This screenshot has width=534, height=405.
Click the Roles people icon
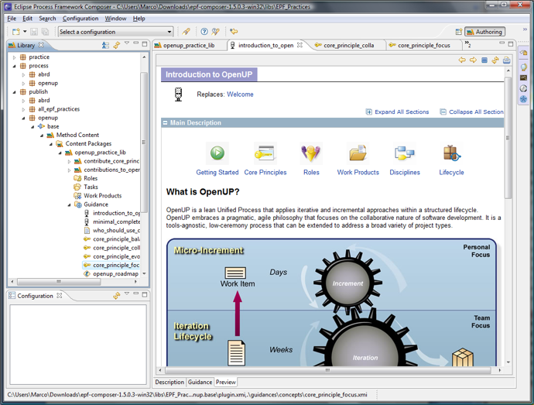(311, 153)
